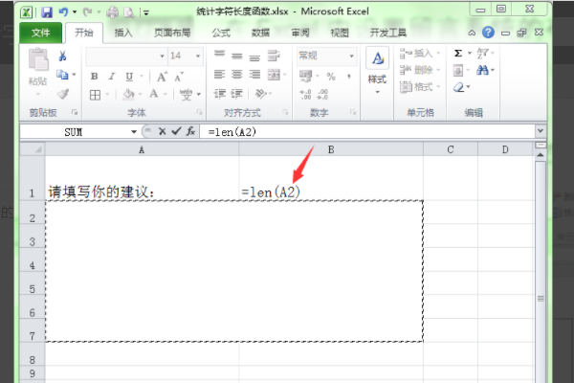
Task: Decrease decimal places
Action: (x=322, y=95)
